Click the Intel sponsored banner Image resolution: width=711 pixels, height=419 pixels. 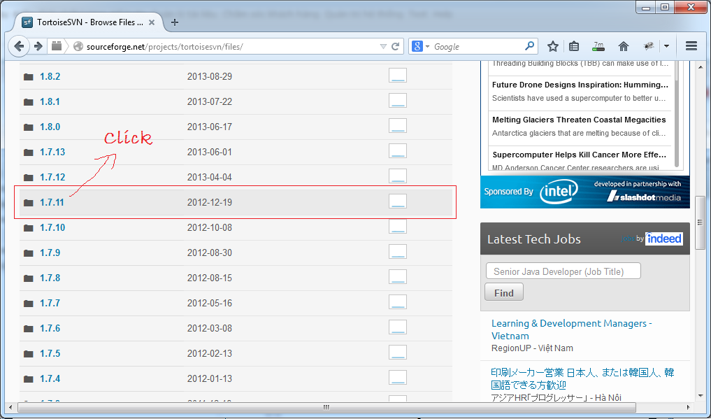point(585,192)
